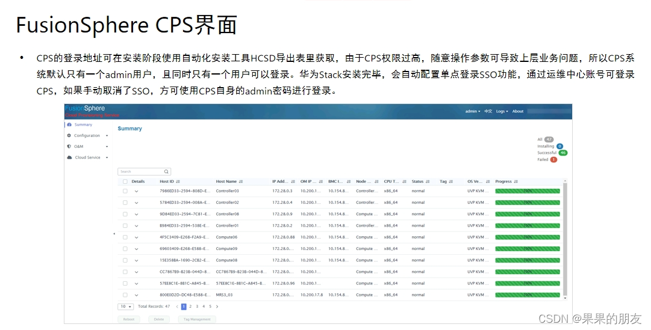Go to page 2

(190, 307)
